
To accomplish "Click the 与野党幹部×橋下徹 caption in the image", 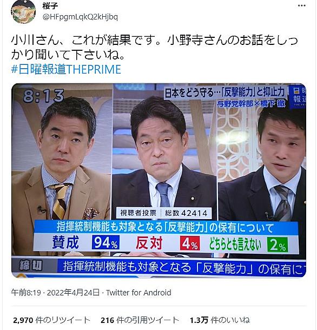I will coord(251,103).
